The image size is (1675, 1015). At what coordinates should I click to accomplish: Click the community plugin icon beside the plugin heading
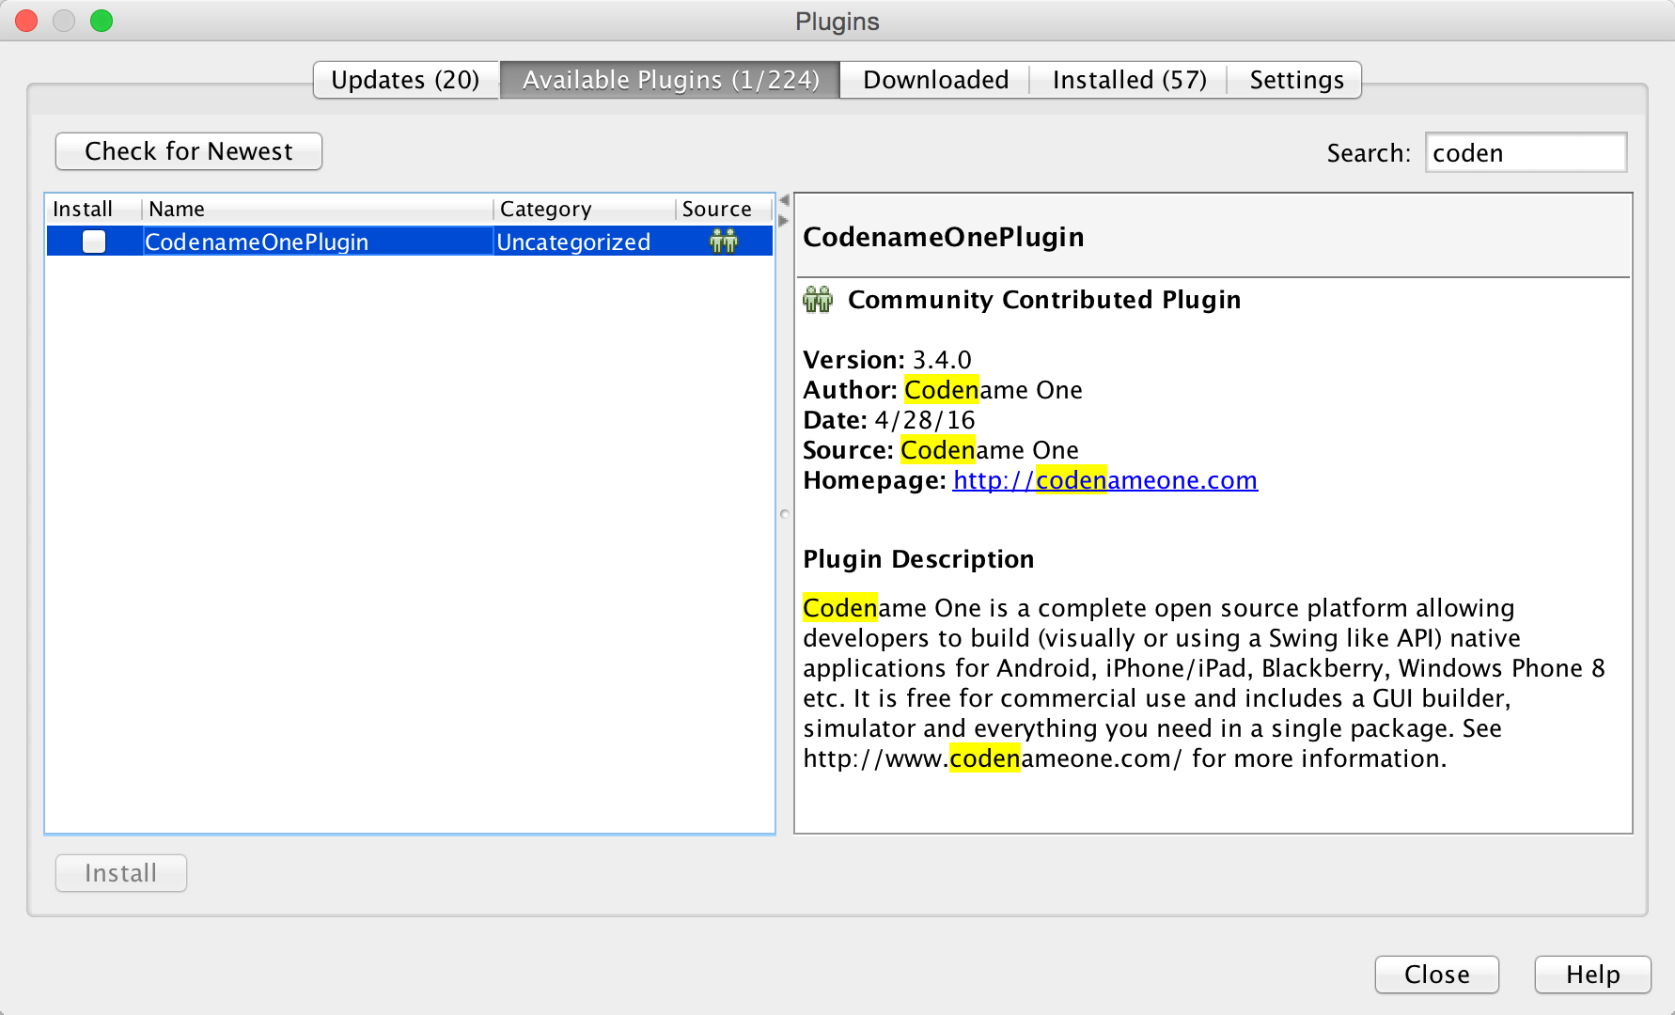(x=817, y=299)
